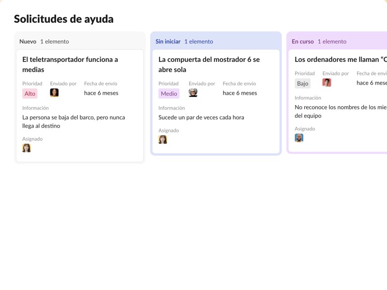Click sender avatar on the teletransportador card

pyautogui.click(x=54, y=93)
